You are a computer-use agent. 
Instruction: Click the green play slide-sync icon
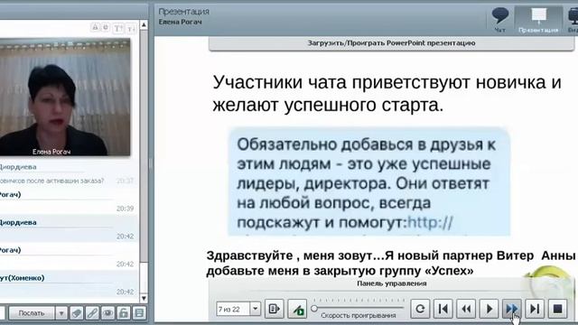coord(297,309)
